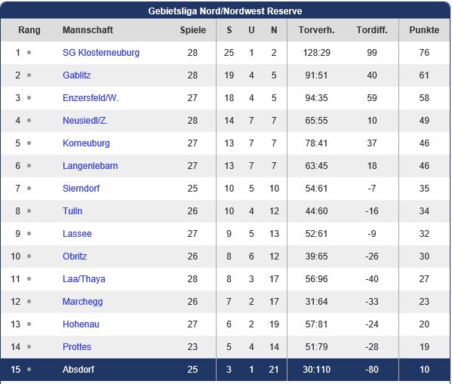
Task: Click the trend dot beside rank 15
Action: (x=29, y=370)
